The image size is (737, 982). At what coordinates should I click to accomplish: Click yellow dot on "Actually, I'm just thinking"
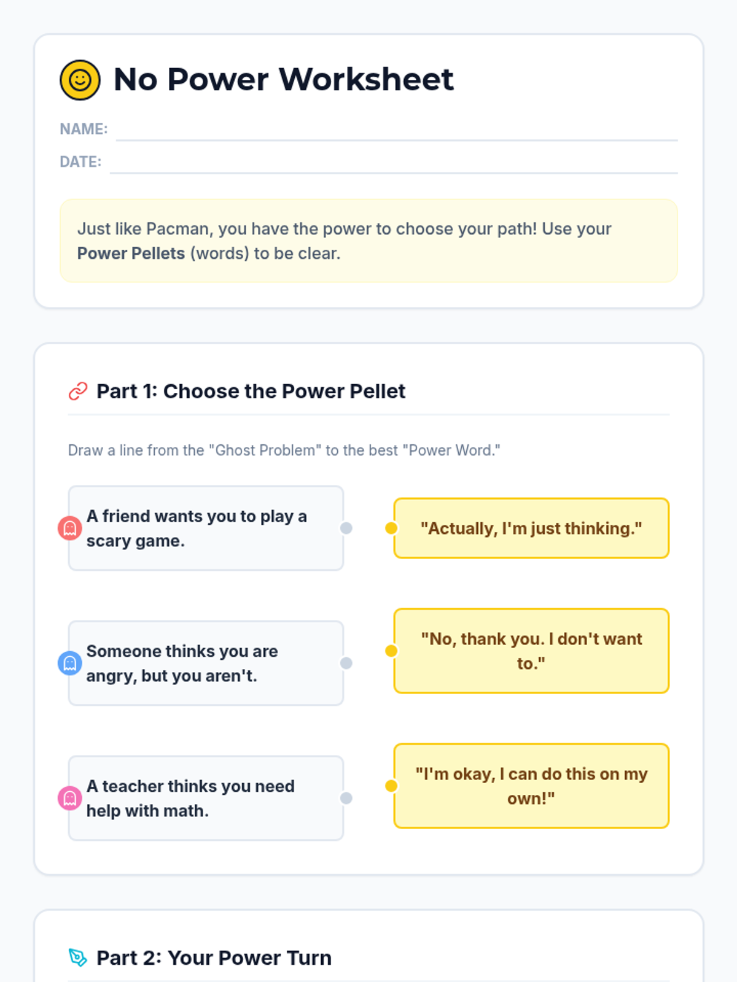pyautogui.click(x=391, y=528)
